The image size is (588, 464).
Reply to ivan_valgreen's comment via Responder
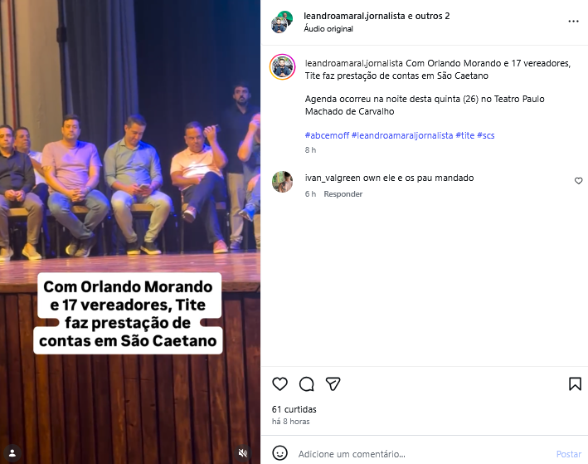[x=343, y=194]
